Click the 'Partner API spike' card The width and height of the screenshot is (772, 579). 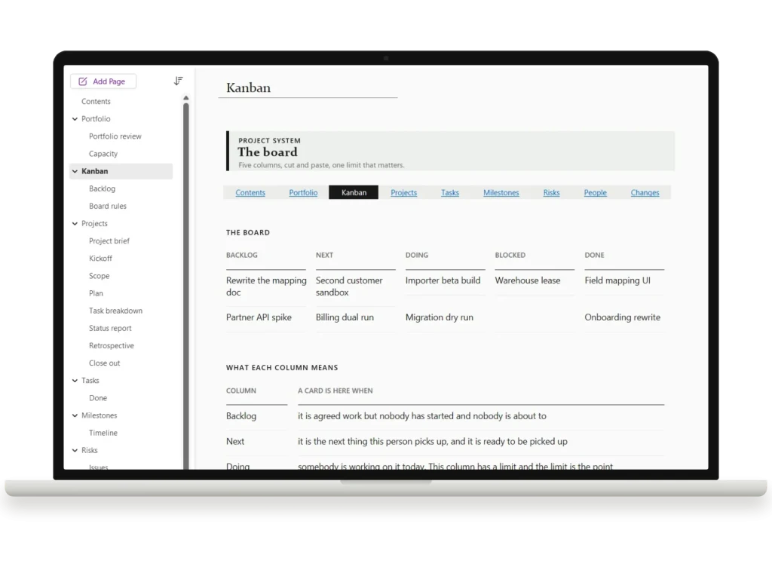[x=259, y=317]
